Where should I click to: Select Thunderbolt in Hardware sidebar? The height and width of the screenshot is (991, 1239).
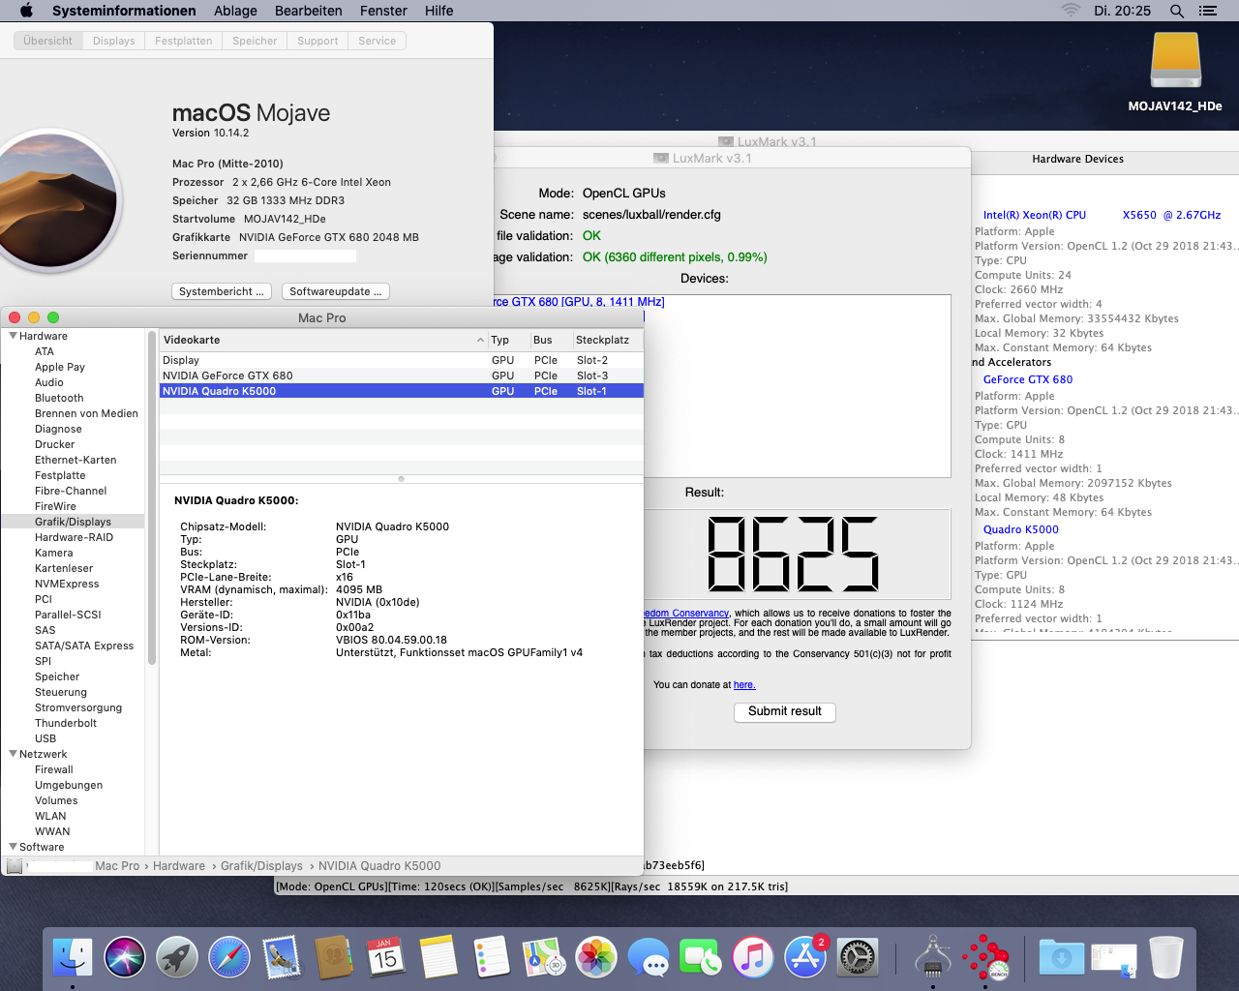(66, 723)
